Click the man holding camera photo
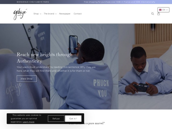This screenshot has width=172, height=129. (145, 66)
